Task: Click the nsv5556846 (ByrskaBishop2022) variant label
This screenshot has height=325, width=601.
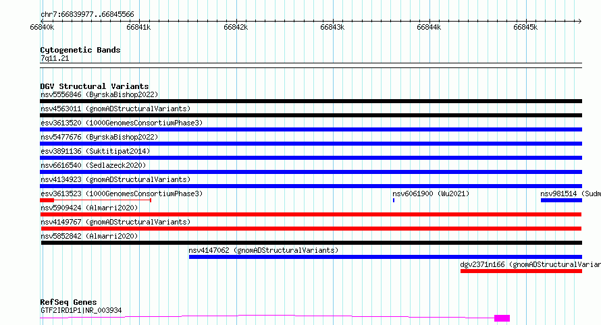Action: point(99,94)
